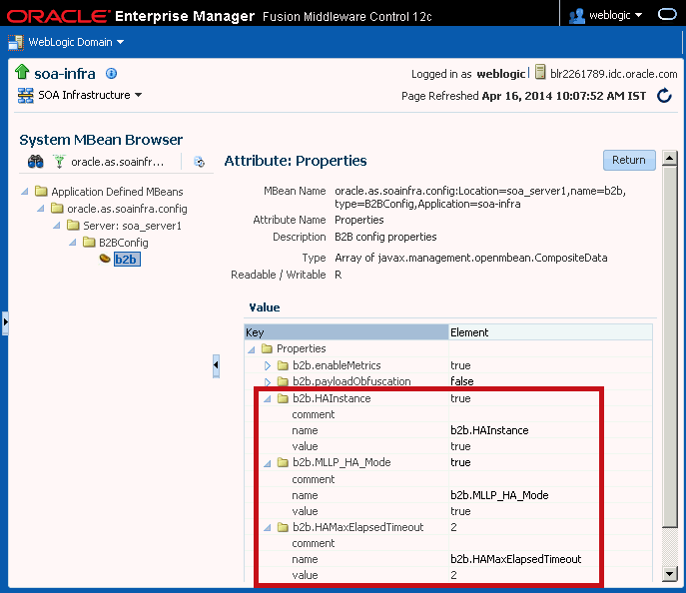Click the b2b.payloadObfuscation folder icon
Viewport: 686px width, 593px height.
click(x=283, y=381)
